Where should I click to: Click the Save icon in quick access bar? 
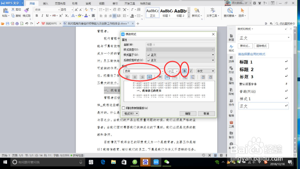[x=7, y=24]
